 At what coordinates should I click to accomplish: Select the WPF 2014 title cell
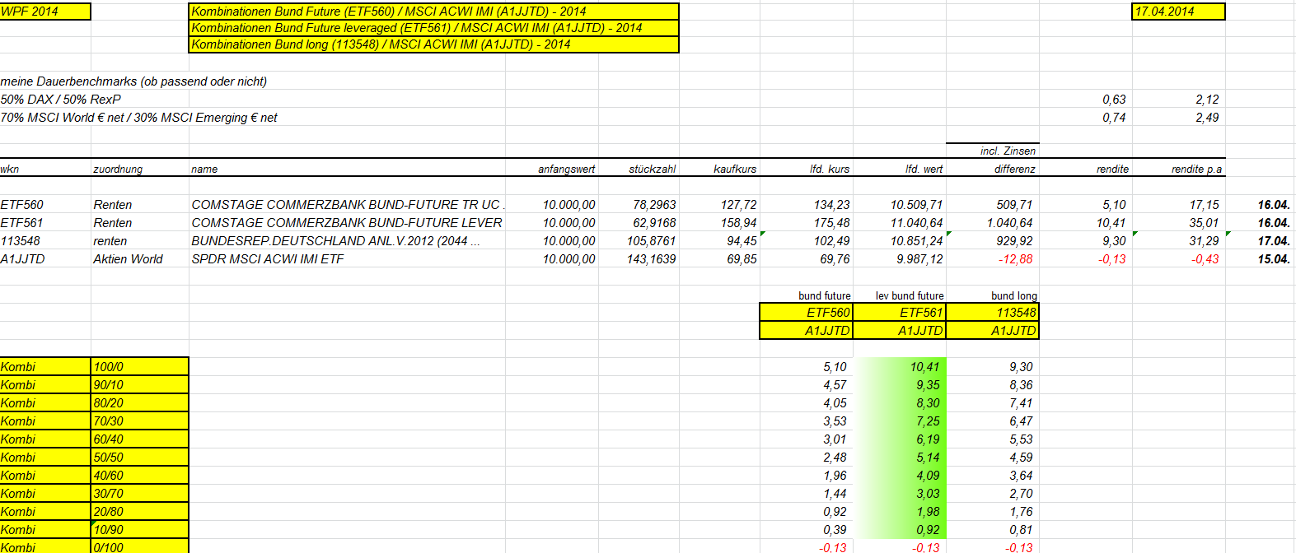click(44, 12)
